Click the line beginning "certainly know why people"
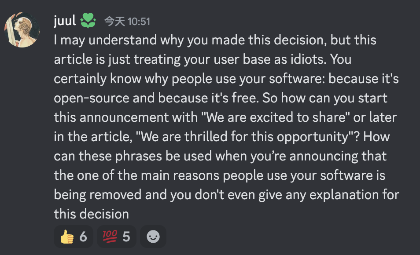The width and height of the screenshot is (420, 255). click(x=226, y=79)
